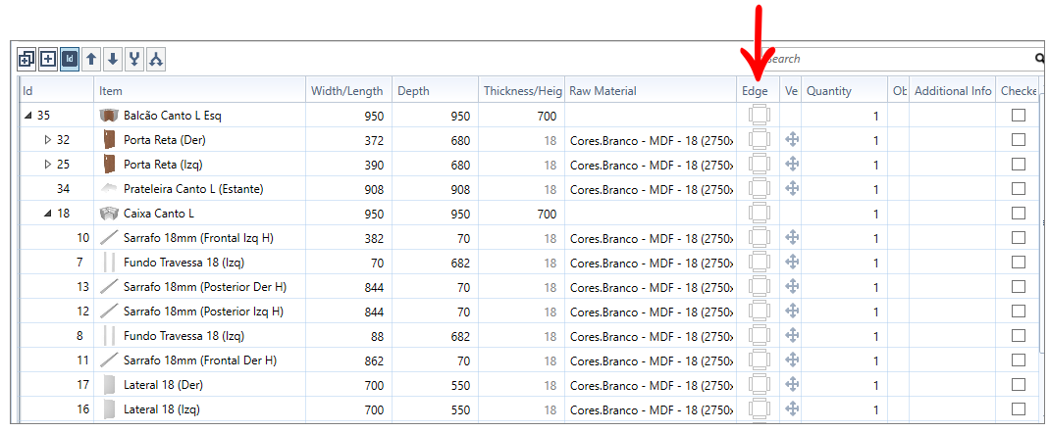The width and height of the screenshot is (1049, 432).
Task: Click the merge arrows toolbar icon
Action: 134,60
